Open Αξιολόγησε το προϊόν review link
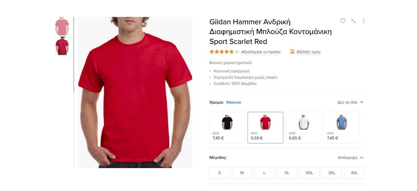The width and height of the screenshot is (417, 191). [x=261, y=52]
